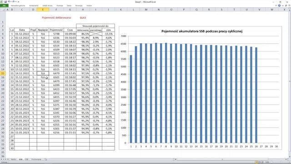Click the blue Excel Help question mark icon
Screen dimensions: 291x164
click(x=279, y=5)
